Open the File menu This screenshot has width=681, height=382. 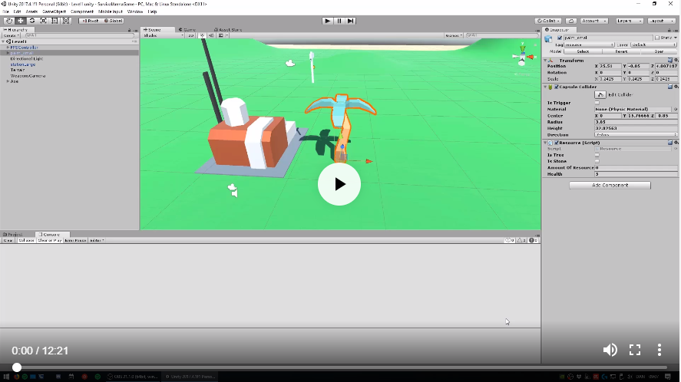(5, 12)
